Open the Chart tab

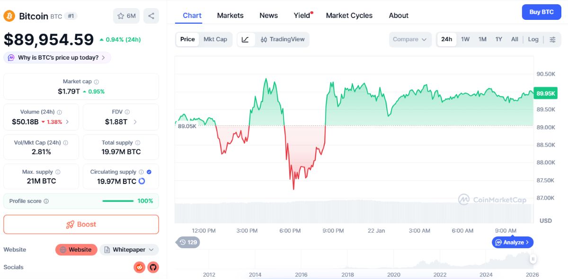(192, 16)
